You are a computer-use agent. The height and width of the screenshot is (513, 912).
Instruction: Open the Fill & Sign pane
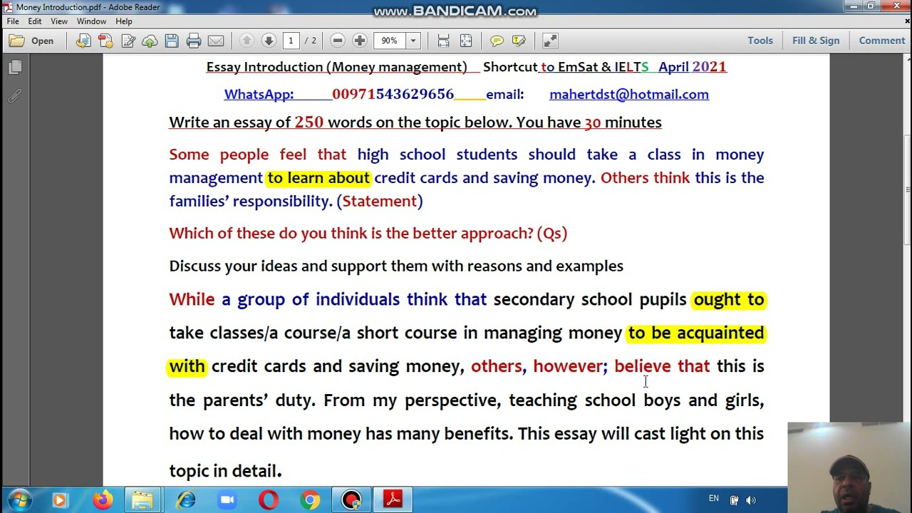click(816, 41)
